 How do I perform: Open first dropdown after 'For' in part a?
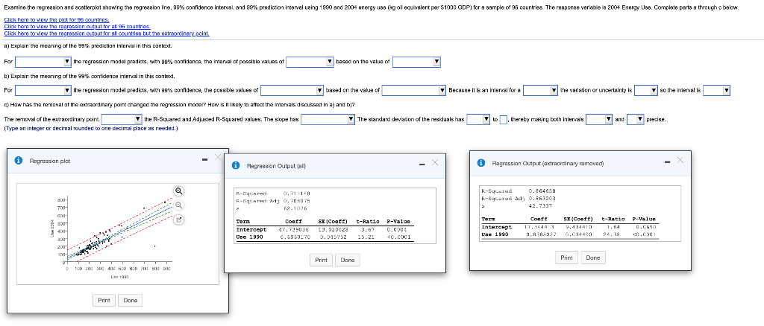[x=43, y=62]
